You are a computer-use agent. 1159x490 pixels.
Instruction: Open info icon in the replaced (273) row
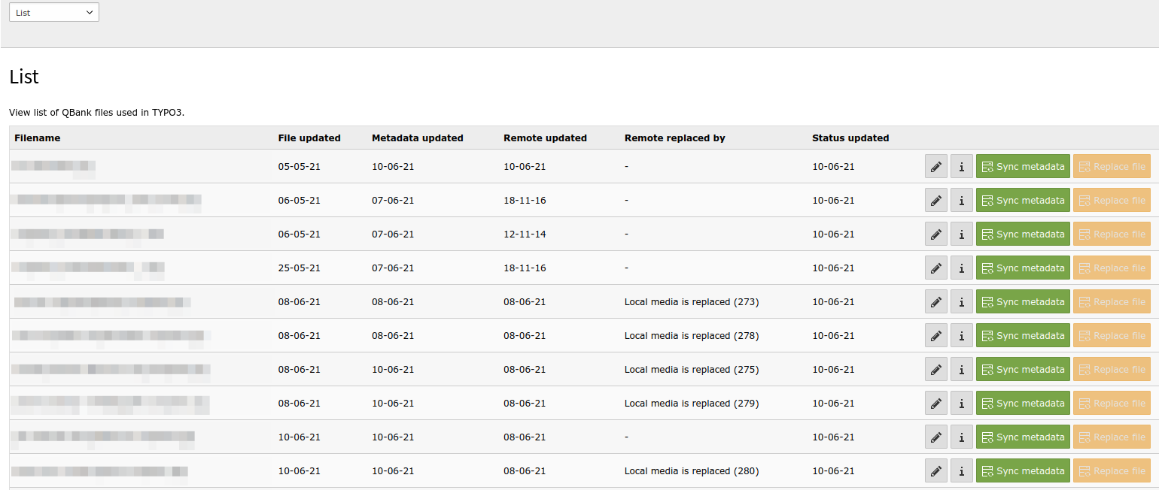click(x=962, y=302)
